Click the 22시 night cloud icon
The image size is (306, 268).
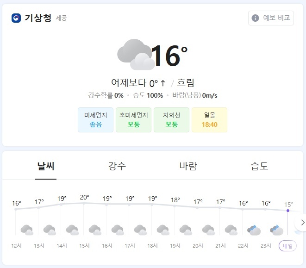click(x=253, y=229)
